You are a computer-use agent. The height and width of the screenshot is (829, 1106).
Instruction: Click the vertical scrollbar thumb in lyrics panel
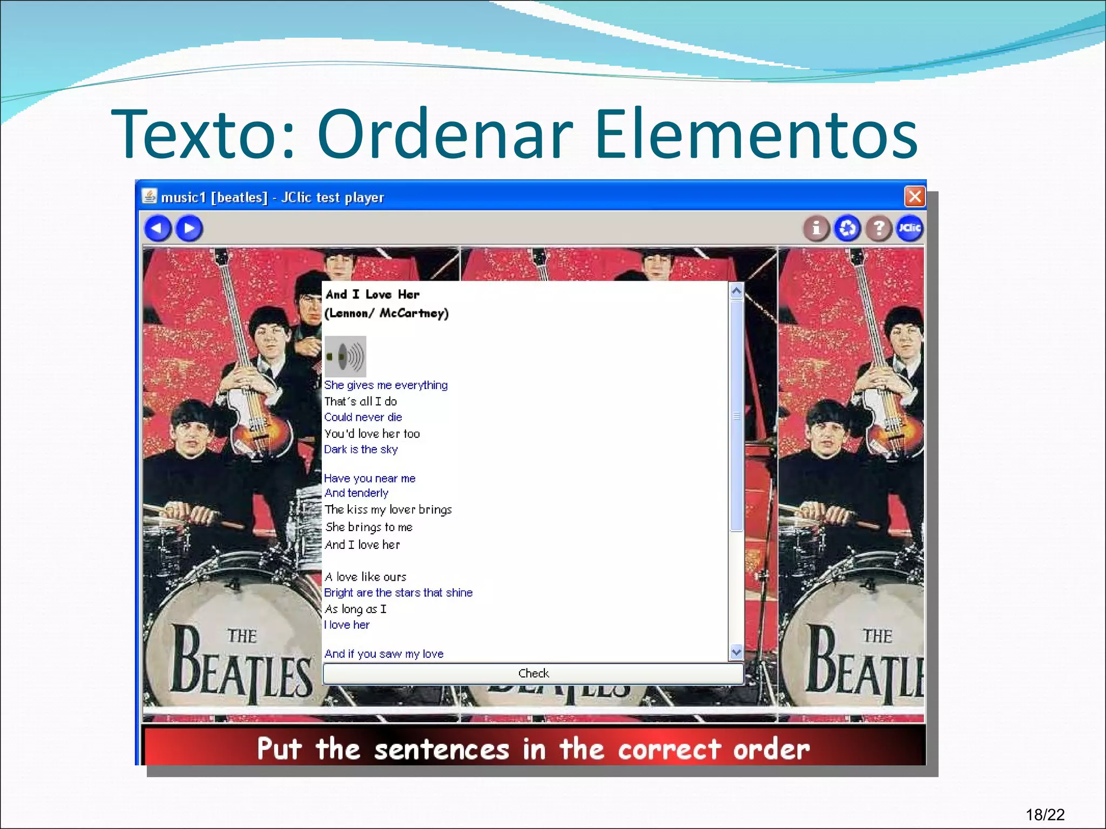736,416
